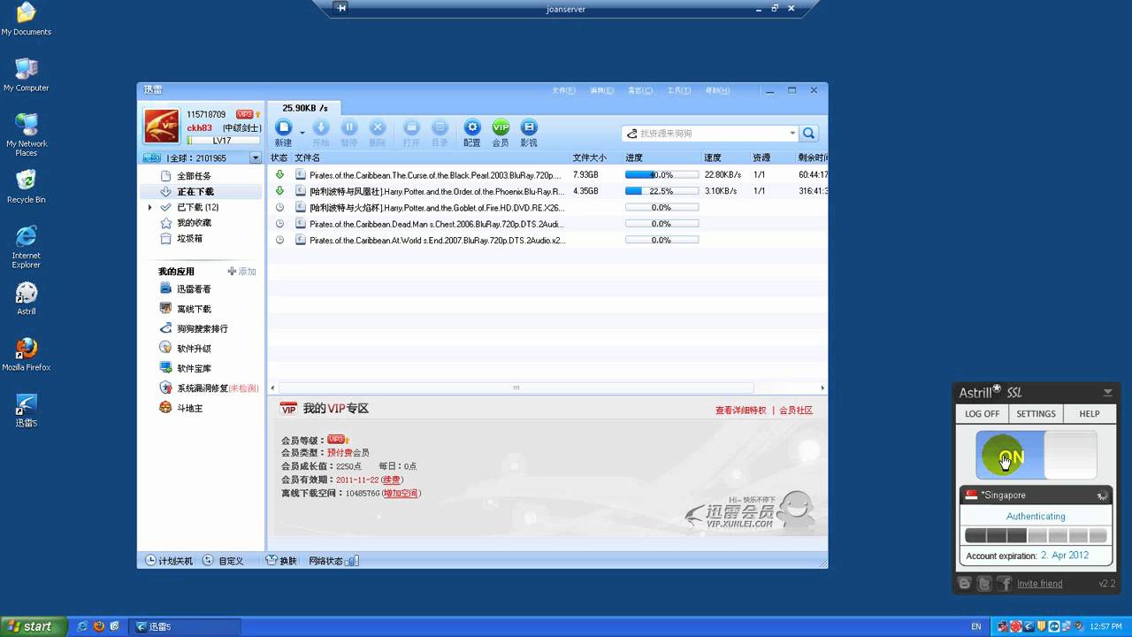Select 我的收藏 favorites in sidebar
Viewport: 1132px width, 637px height.
pos(195,223)
